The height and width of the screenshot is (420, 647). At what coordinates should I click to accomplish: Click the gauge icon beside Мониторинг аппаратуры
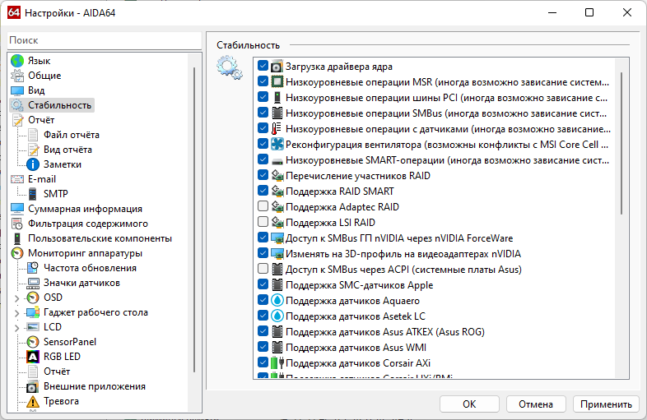point(17,253)
